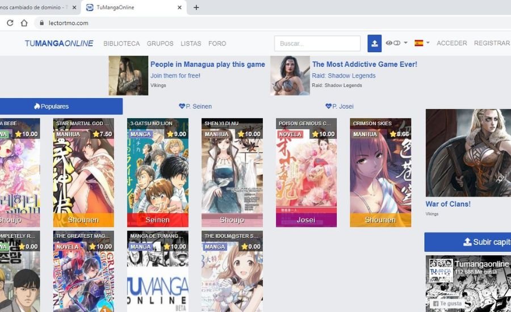Open 'People in Managua play this game' ad

click(208, 64)
